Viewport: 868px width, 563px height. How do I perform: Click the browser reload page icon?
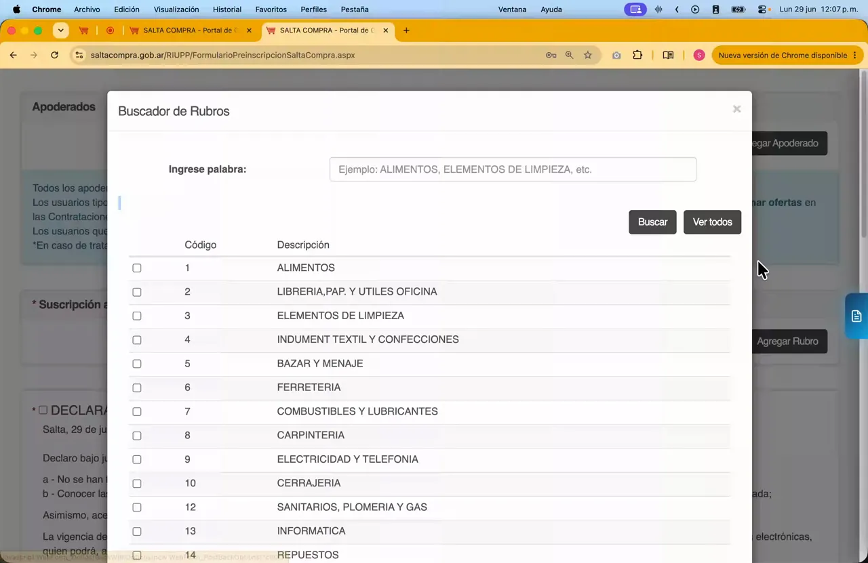point(54,55)
